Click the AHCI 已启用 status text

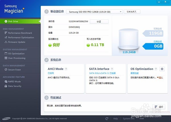(51, 73)
